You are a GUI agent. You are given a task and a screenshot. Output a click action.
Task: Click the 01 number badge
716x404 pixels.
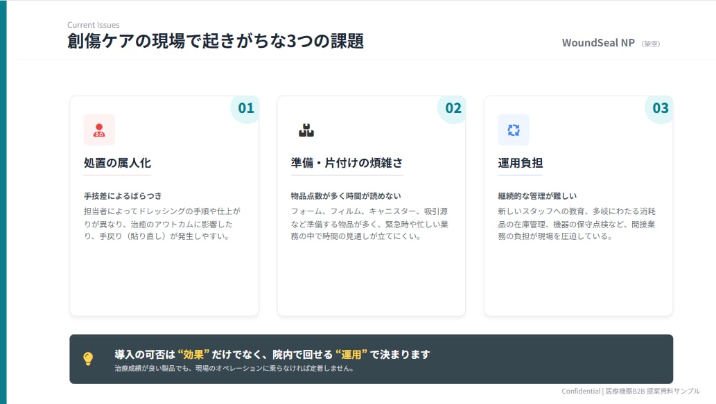pos(245,108)
